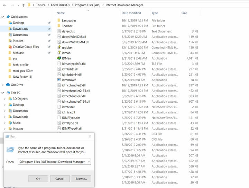Viewport: 249px width, 188px height.
Task: Go up one folder level arrow
Action: [24, 5]
